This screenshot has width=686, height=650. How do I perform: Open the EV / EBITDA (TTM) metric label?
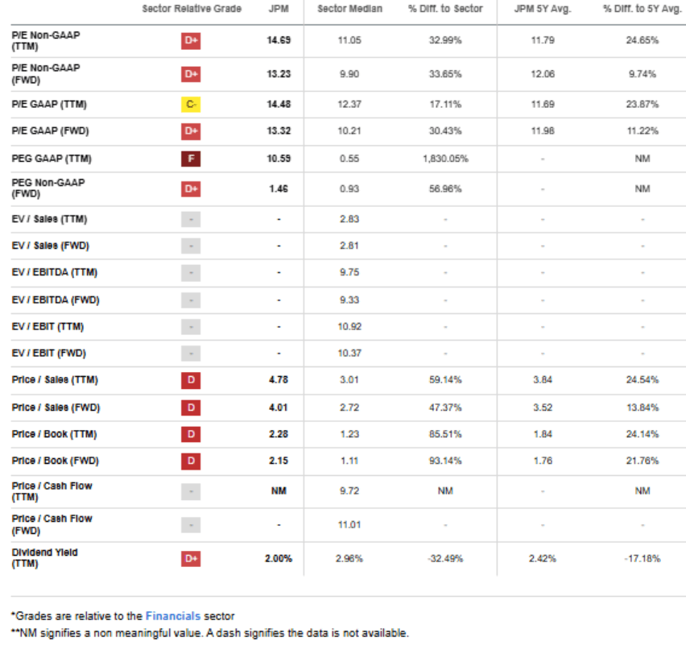tap(54, 272)
